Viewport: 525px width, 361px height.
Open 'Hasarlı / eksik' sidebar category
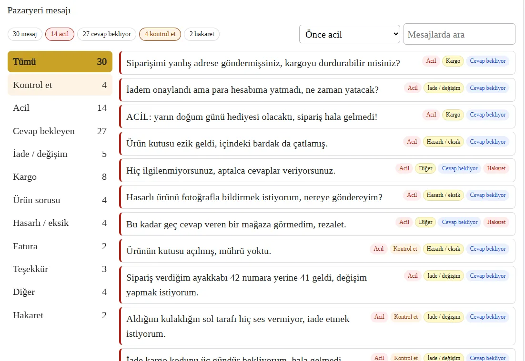tap(60, 223)
